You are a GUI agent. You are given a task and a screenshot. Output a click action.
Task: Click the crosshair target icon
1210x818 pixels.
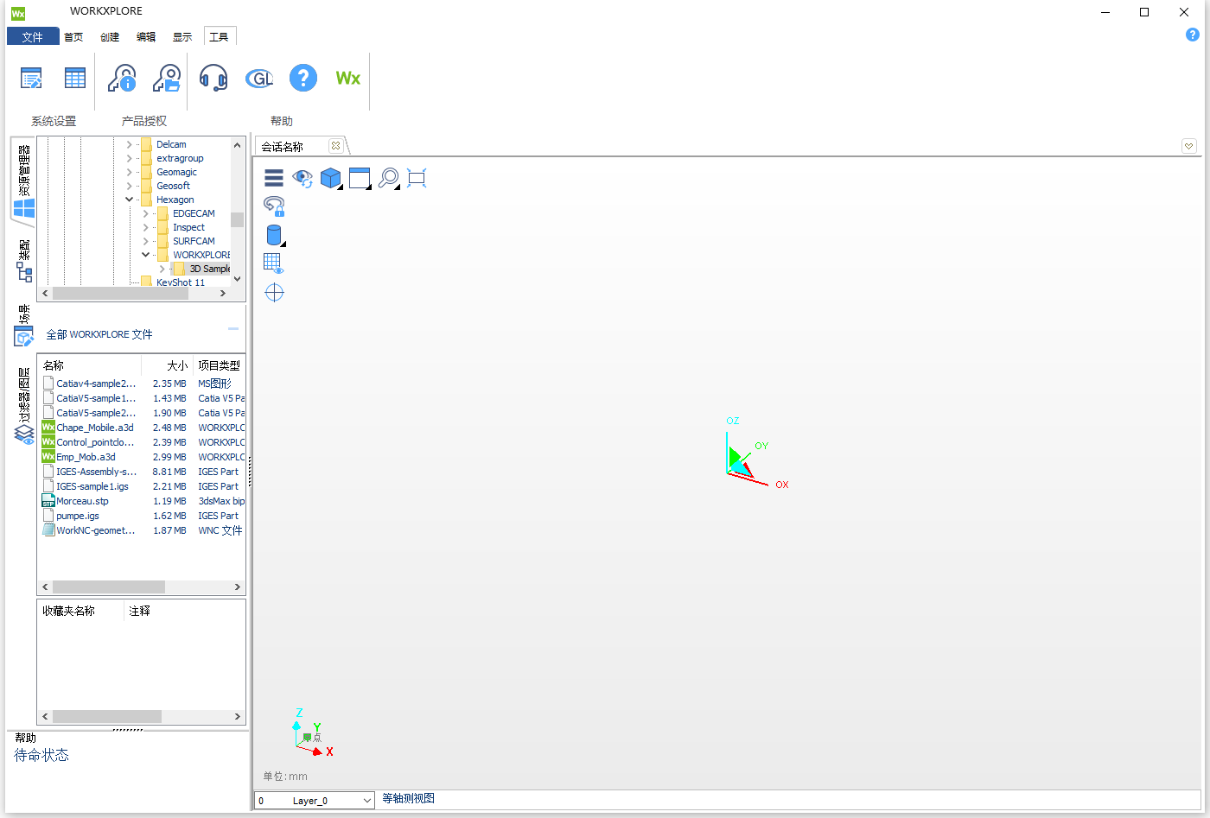pos(274,293)
